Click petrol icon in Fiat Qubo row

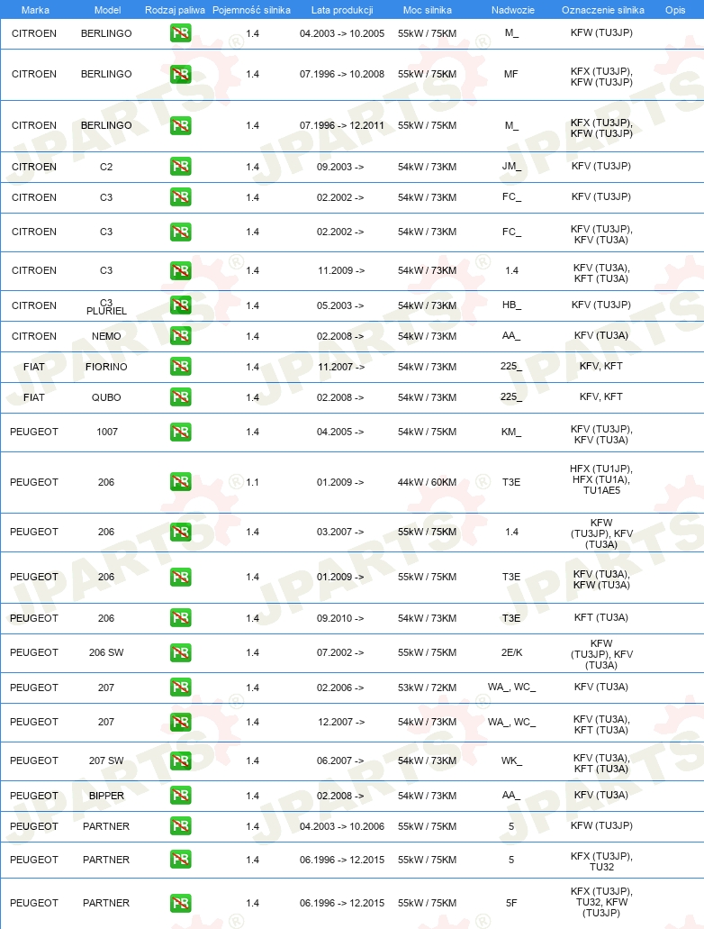[x=181, y=397]
